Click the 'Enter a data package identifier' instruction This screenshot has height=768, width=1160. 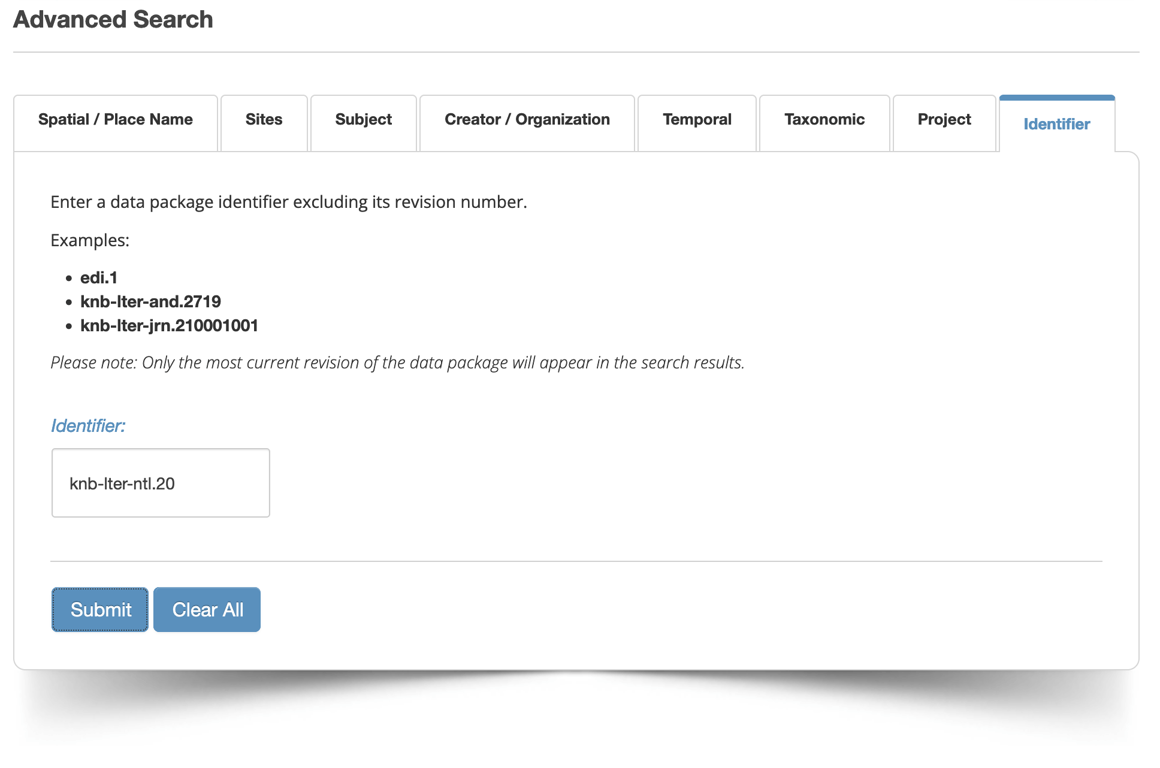pyautogui.click(x=289, y=202)
